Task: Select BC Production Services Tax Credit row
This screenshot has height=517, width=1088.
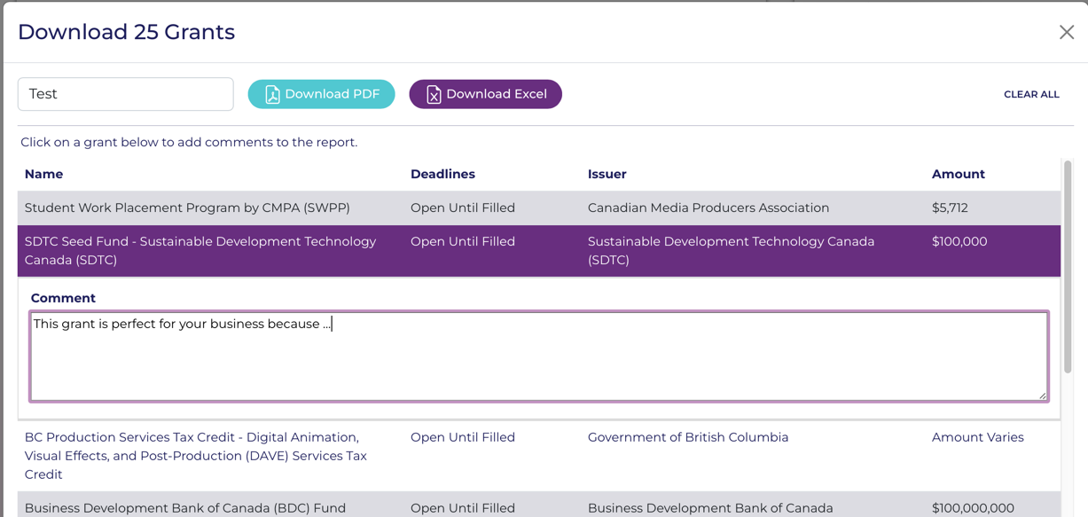Action: (x=539, y=456)
